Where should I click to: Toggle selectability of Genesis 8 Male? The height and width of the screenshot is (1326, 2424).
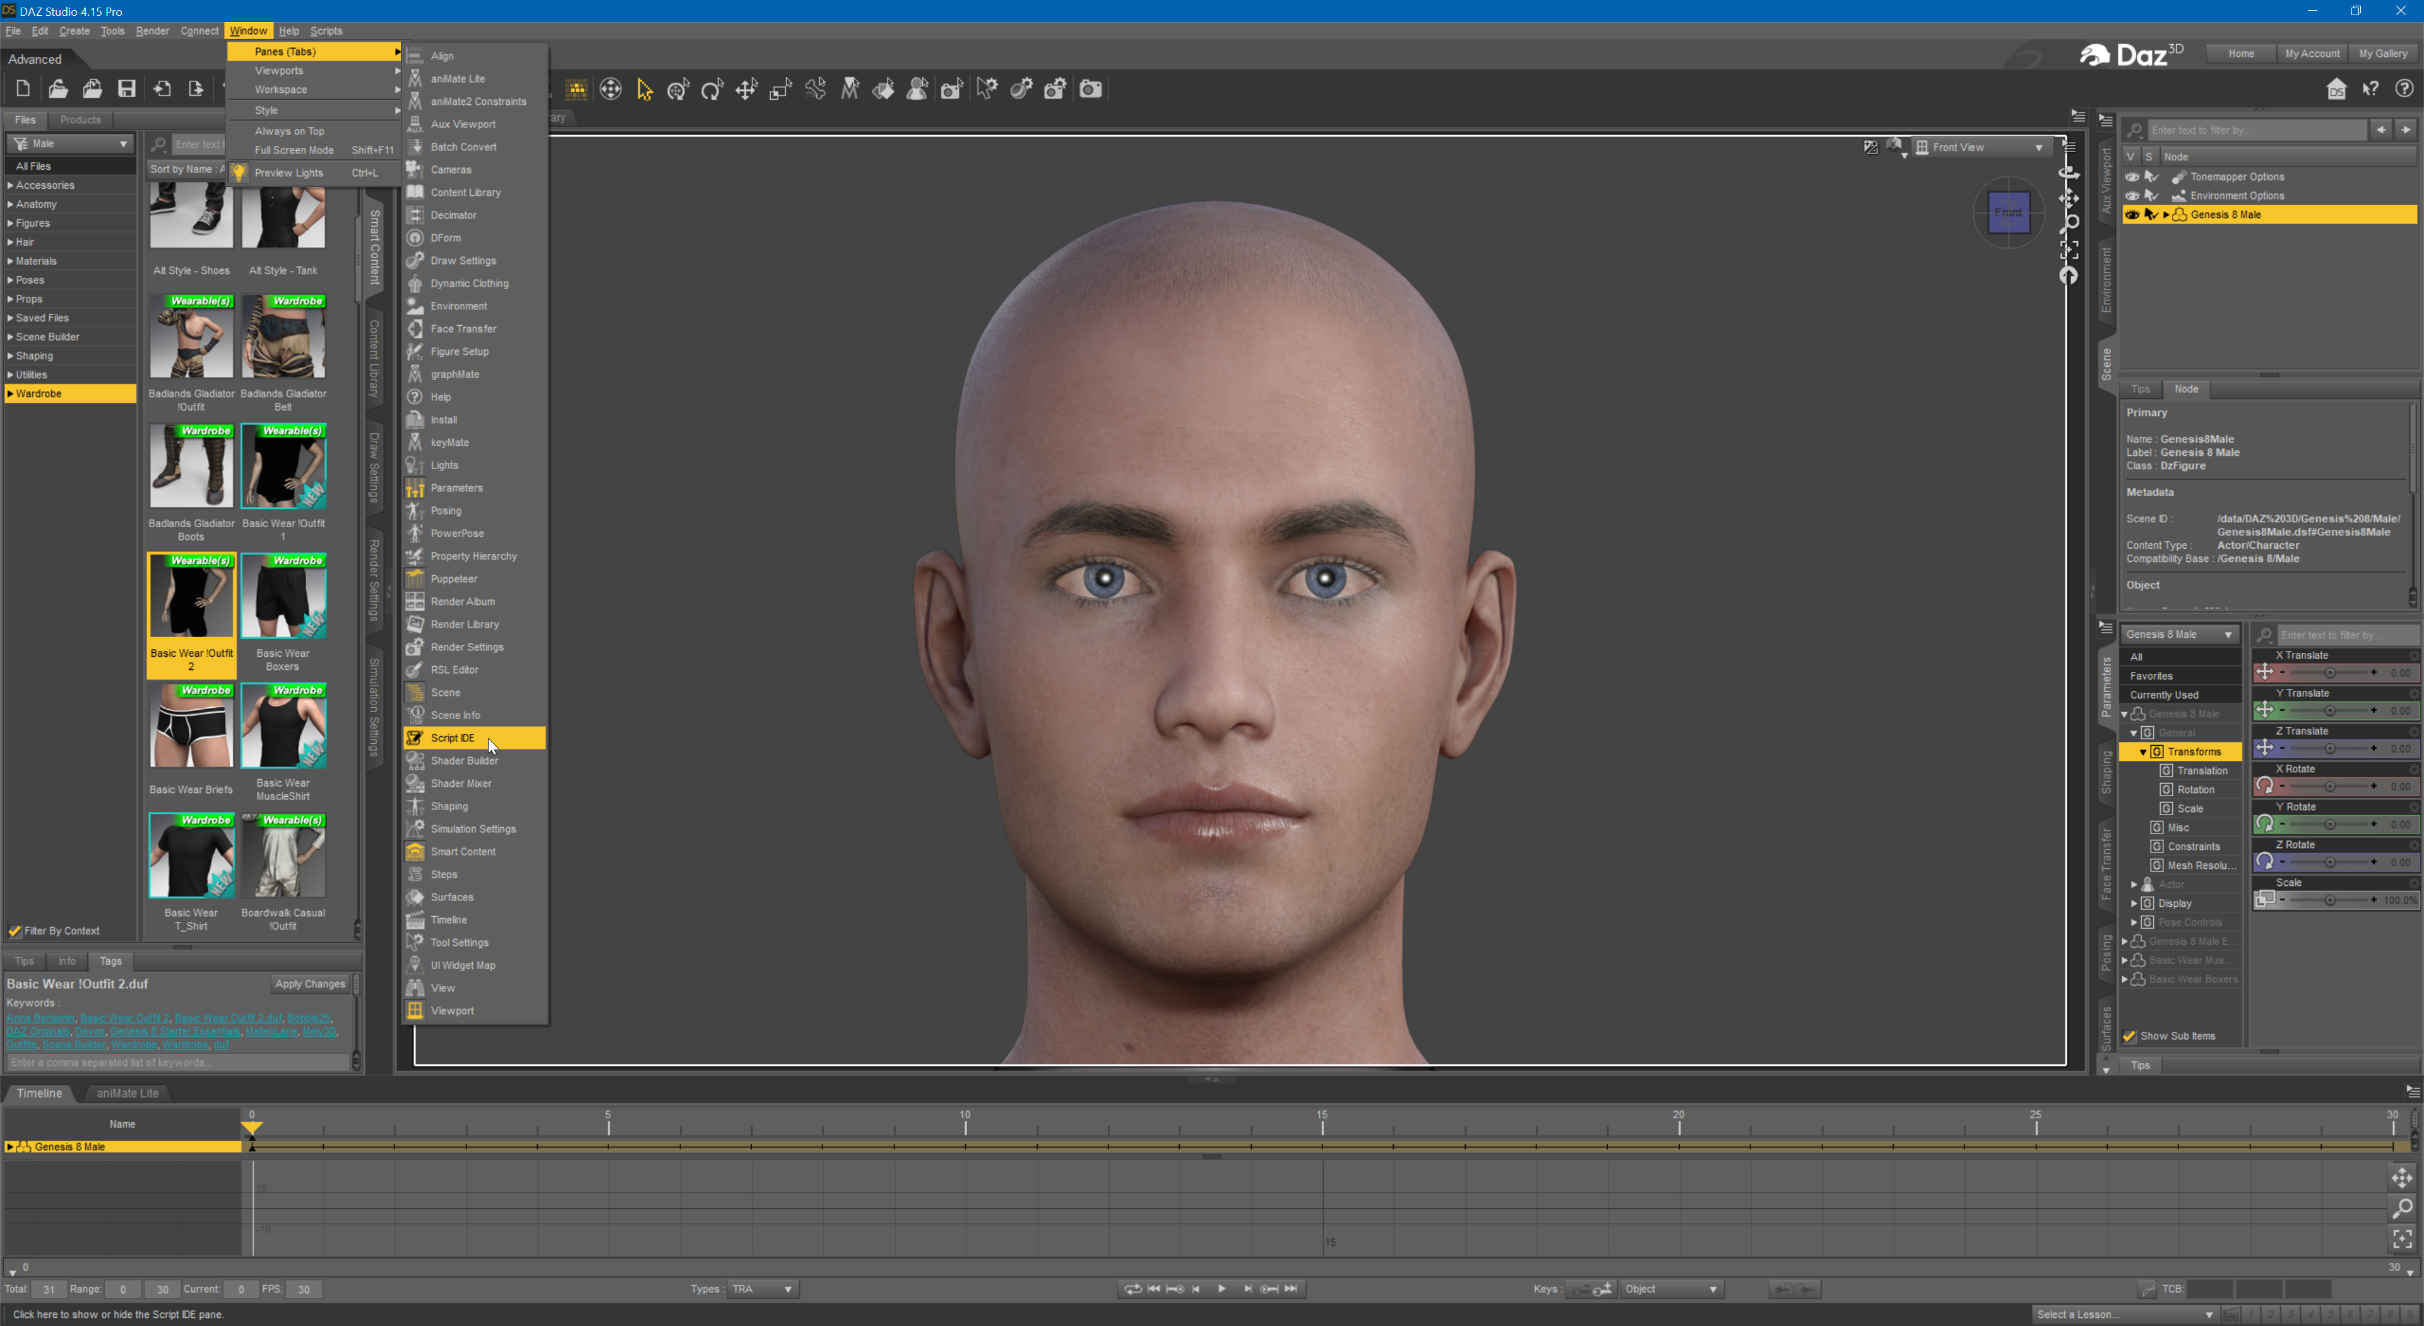coord(2151,215)
